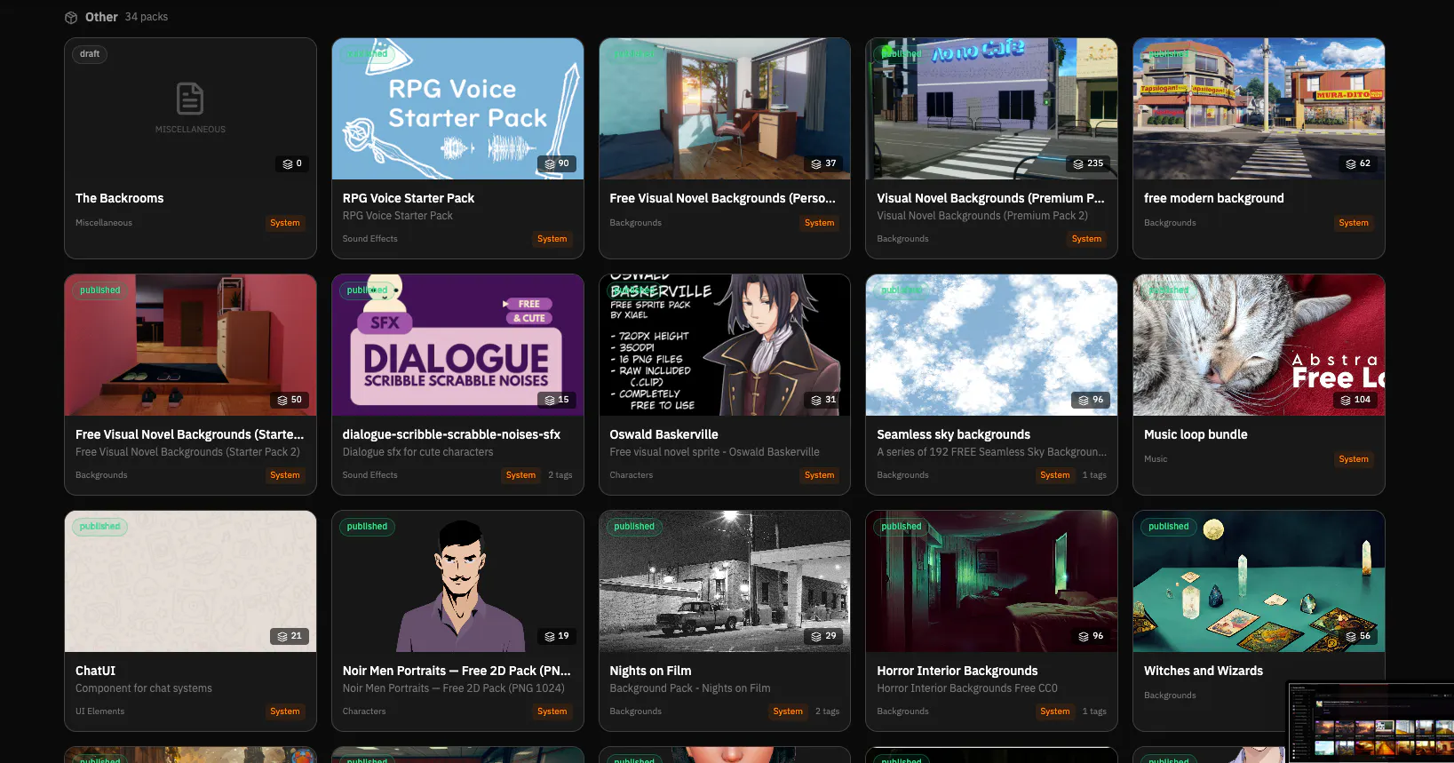This screenshot has height=763, width=1454.
Task: Click the asset count badge 31 on Oswald Baskerville card
Action: [x=823, y=400]
